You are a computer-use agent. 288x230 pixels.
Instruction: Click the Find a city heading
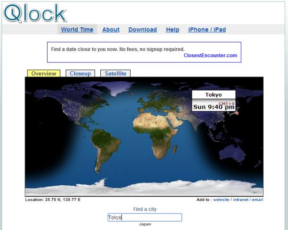click(145, 209)
